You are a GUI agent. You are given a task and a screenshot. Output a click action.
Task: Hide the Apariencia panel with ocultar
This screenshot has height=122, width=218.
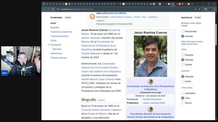tap(198, 17)
